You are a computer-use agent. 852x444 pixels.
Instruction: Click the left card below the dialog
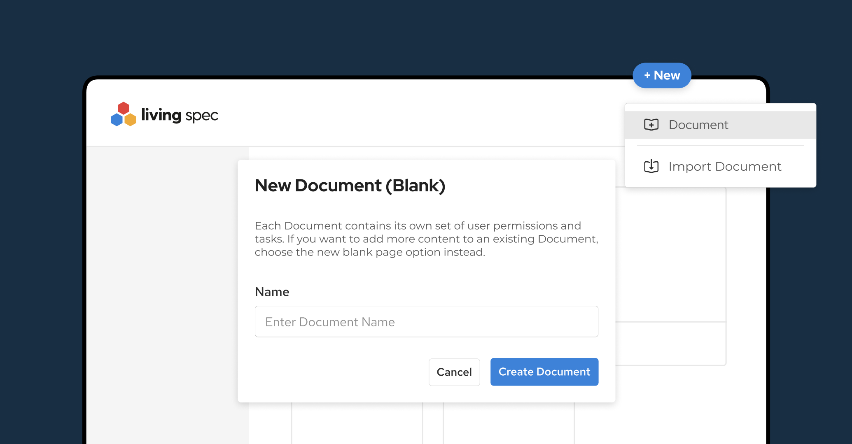(x=357, y=424)
